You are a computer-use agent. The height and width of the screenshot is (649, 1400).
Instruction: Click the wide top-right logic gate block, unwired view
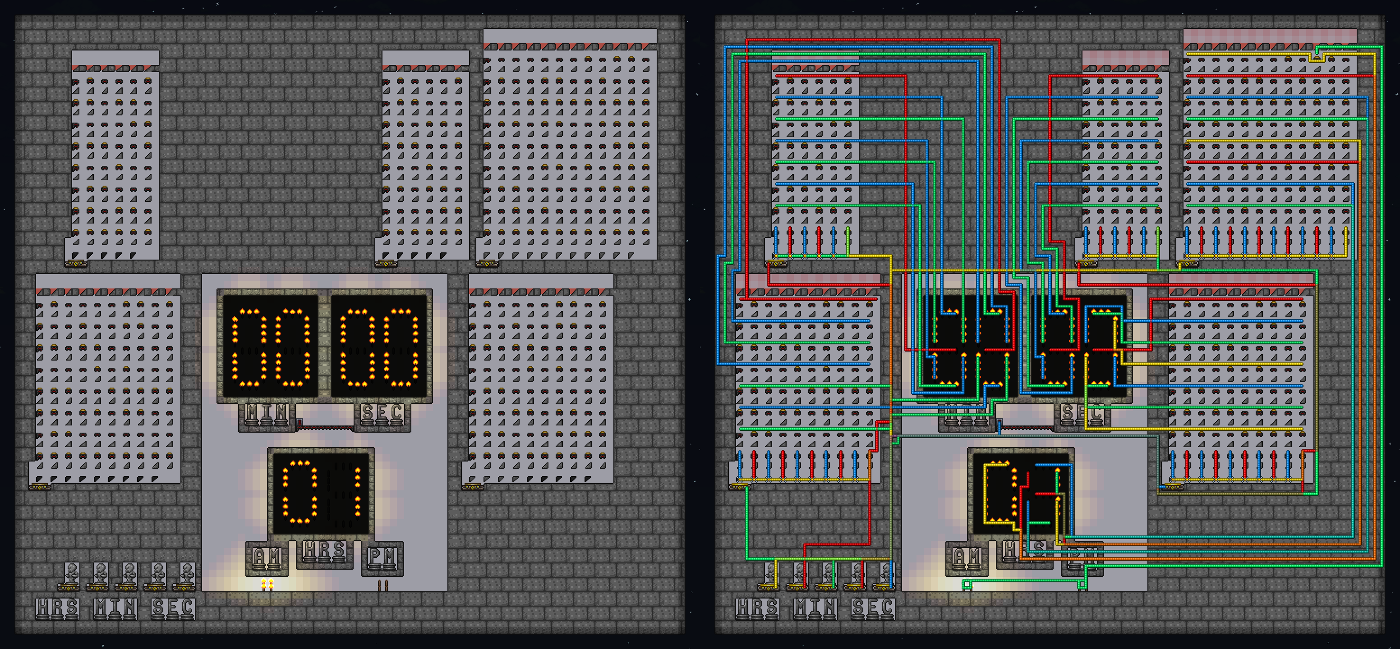[567, 145]
